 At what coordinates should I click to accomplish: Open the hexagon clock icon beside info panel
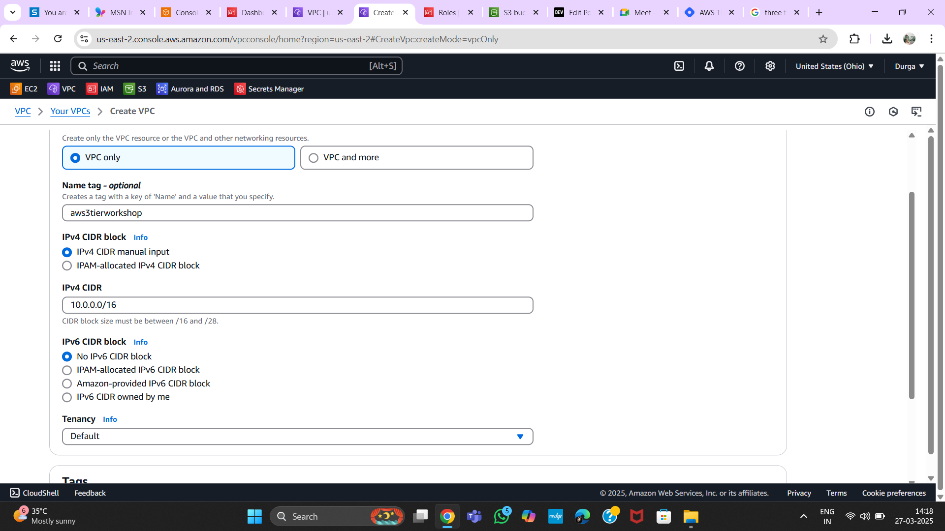[x=893, y=112]
